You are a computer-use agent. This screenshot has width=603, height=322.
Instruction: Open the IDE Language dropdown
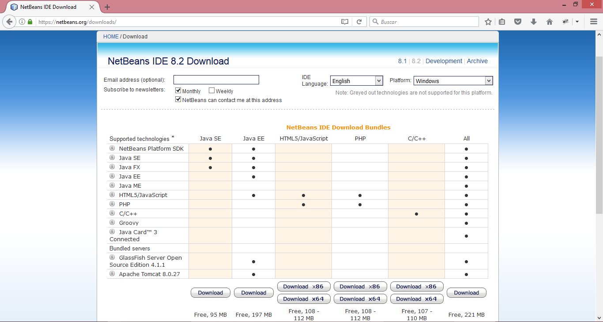point(356,80)
